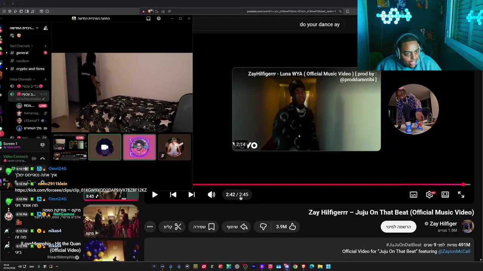Show hidden system tray icons
This screenshot has height=271, width=483.
pyautogui.click(x=57, y=266)
